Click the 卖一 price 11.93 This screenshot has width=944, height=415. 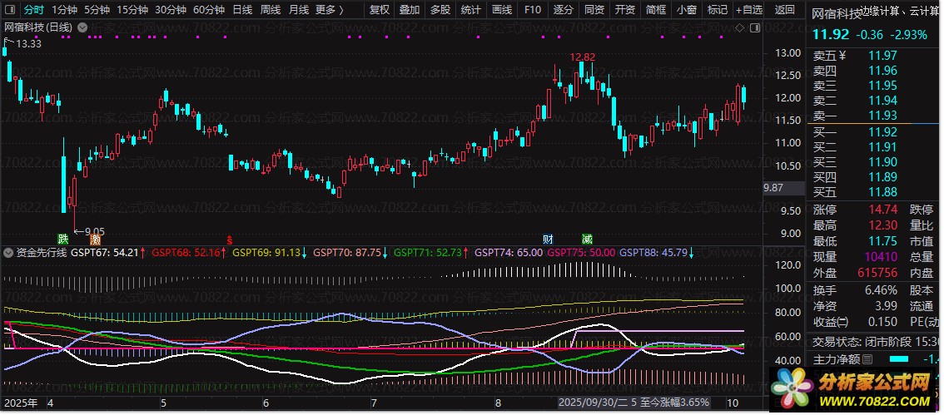pyautogui.click(x=882, y=116)
